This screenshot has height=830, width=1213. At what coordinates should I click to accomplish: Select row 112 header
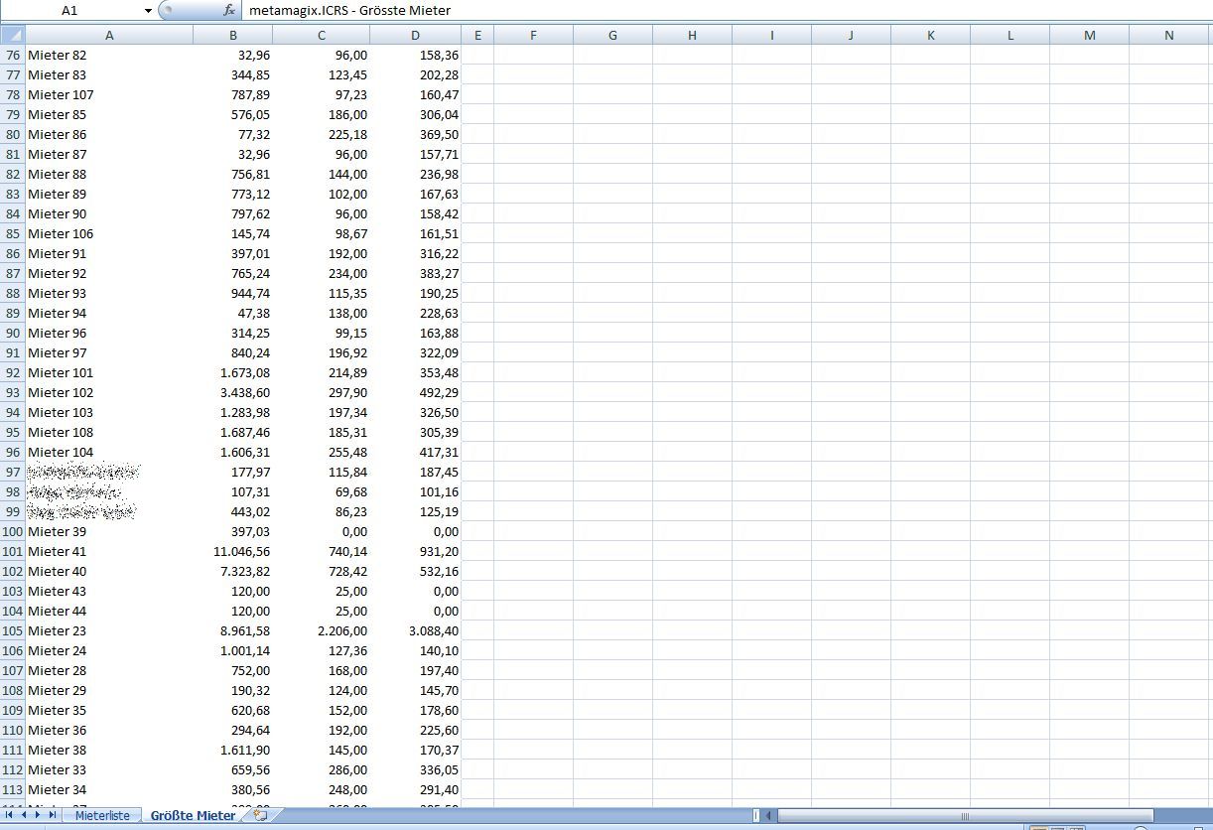click(12, 770)
